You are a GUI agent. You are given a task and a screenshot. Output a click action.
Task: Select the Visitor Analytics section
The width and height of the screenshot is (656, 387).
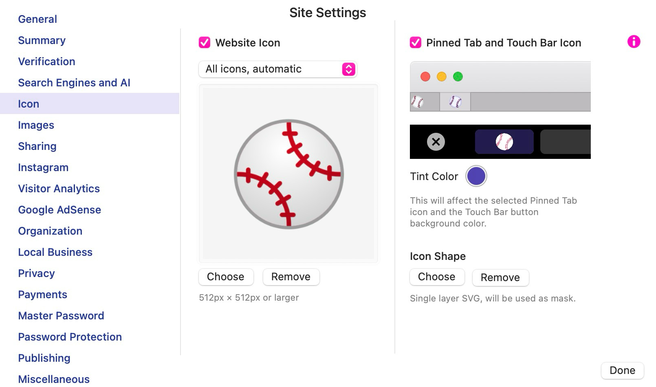(59, 189)
